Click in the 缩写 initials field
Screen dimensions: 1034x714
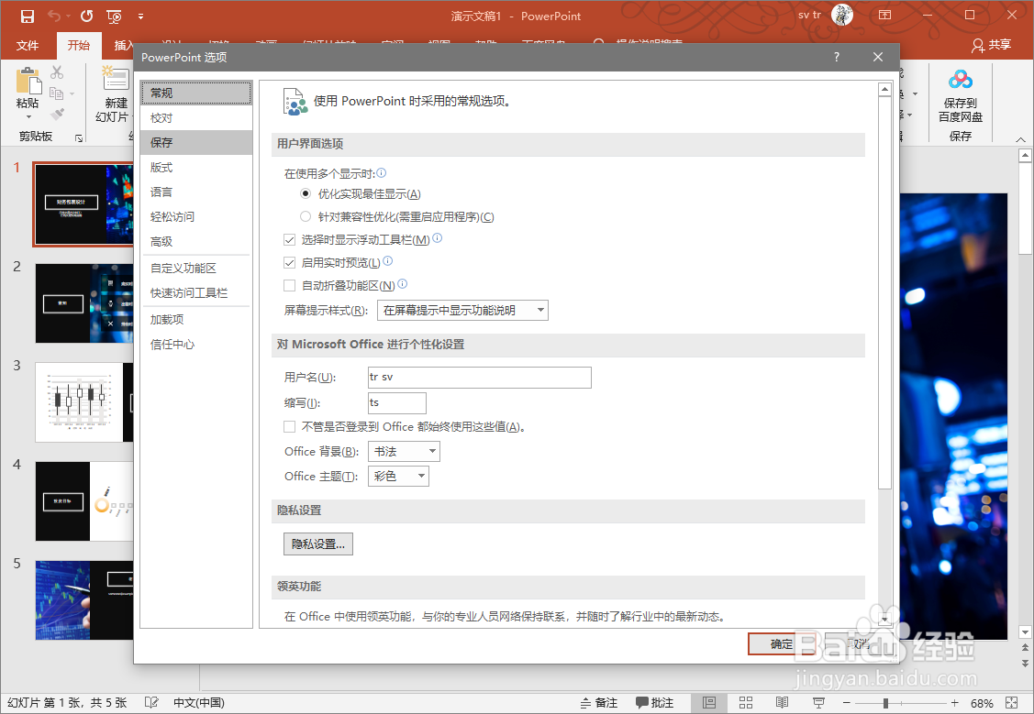tap(397, 402)
